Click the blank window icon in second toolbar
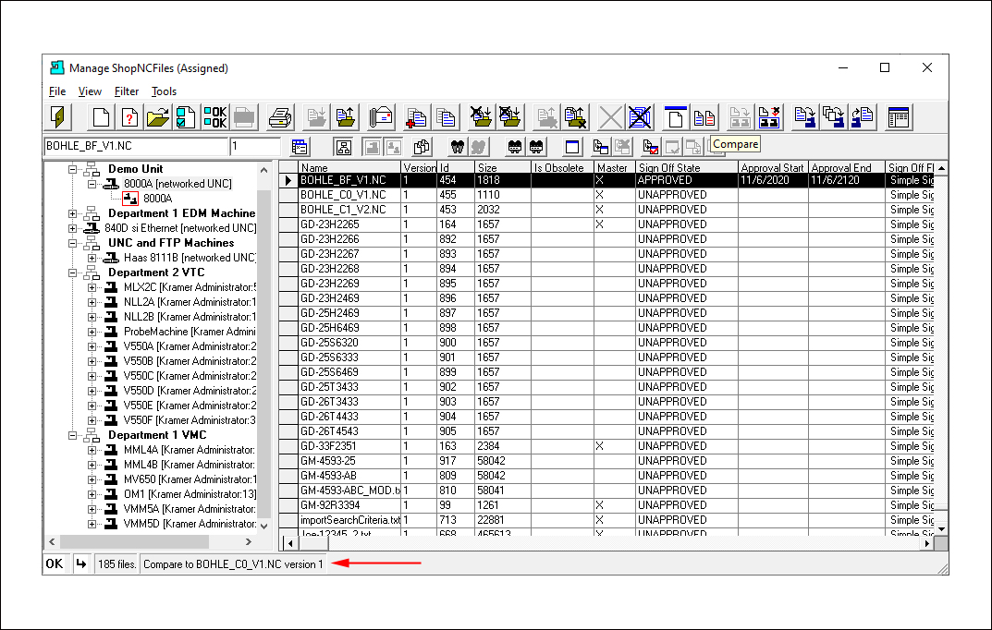Screen dimensions: 992x630 (572, 147)
